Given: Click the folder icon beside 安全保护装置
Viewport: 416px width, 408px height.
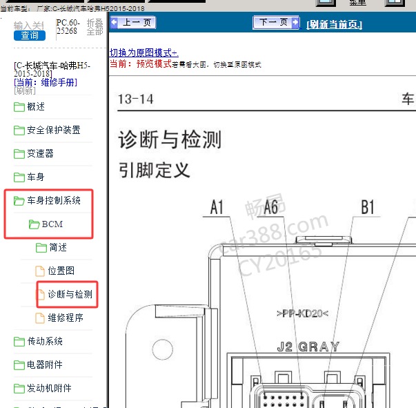Looking at the screenshot, I should (19, 130).
